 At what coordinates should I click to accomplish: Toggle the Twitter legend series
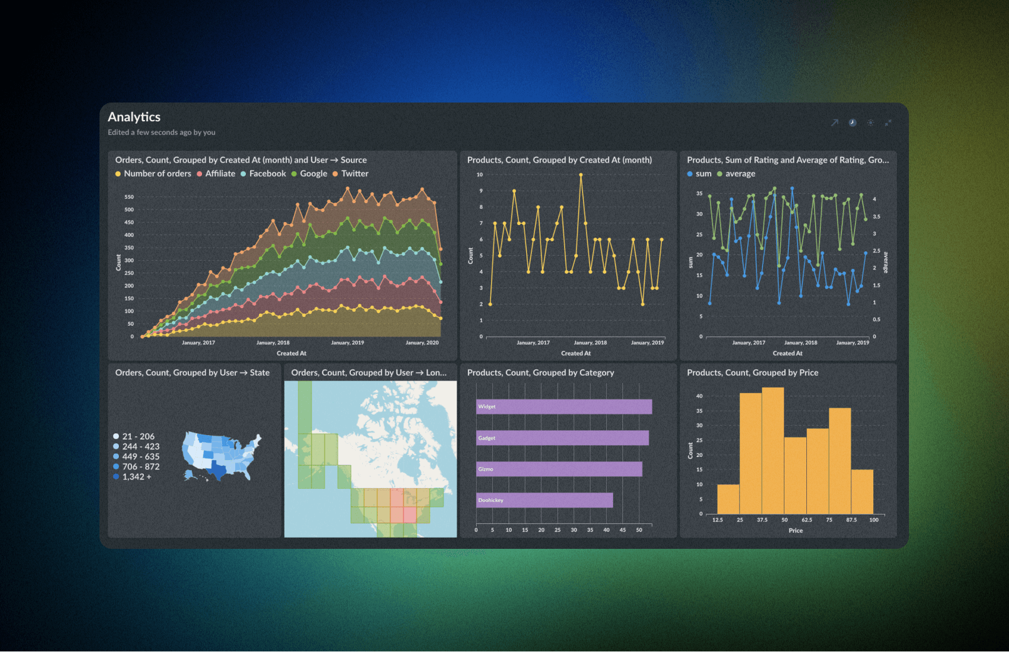(x=351, y=174)
